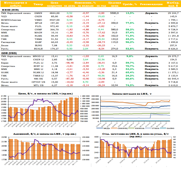181x169 pixels.
Task: Select the RUALR ticker cell
Action: tap(38, 49)
